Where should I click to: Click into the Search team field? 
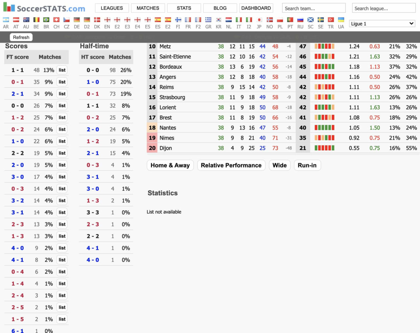click(313, 8)
